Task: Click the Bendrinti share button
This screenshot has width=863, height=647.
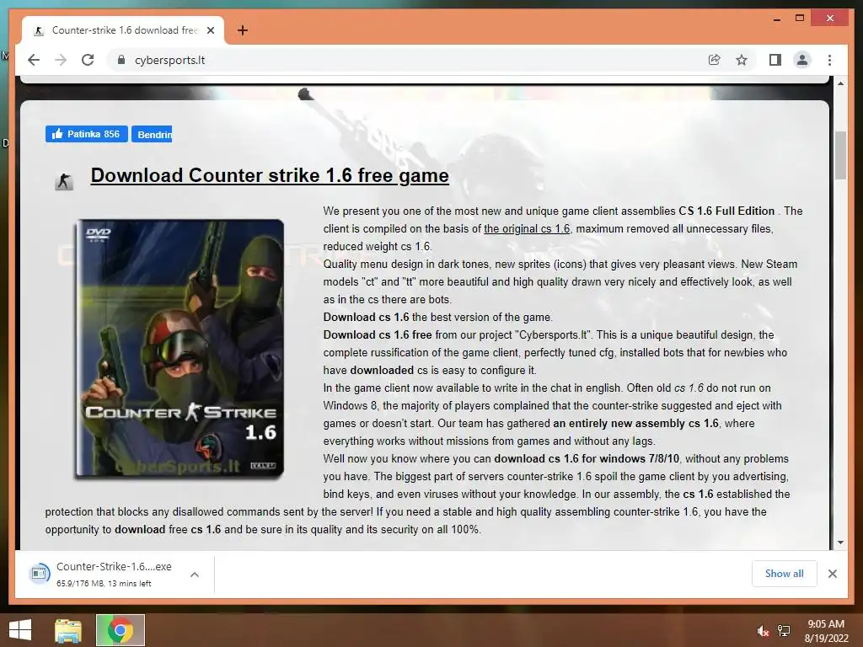Action: coord(152,134)
